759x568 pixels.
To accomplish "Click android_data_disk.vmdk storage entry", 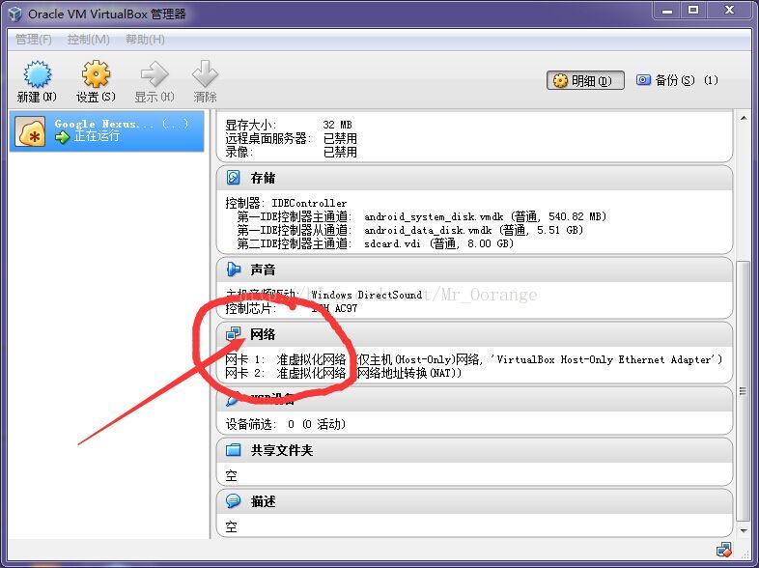I will [473, 230].
